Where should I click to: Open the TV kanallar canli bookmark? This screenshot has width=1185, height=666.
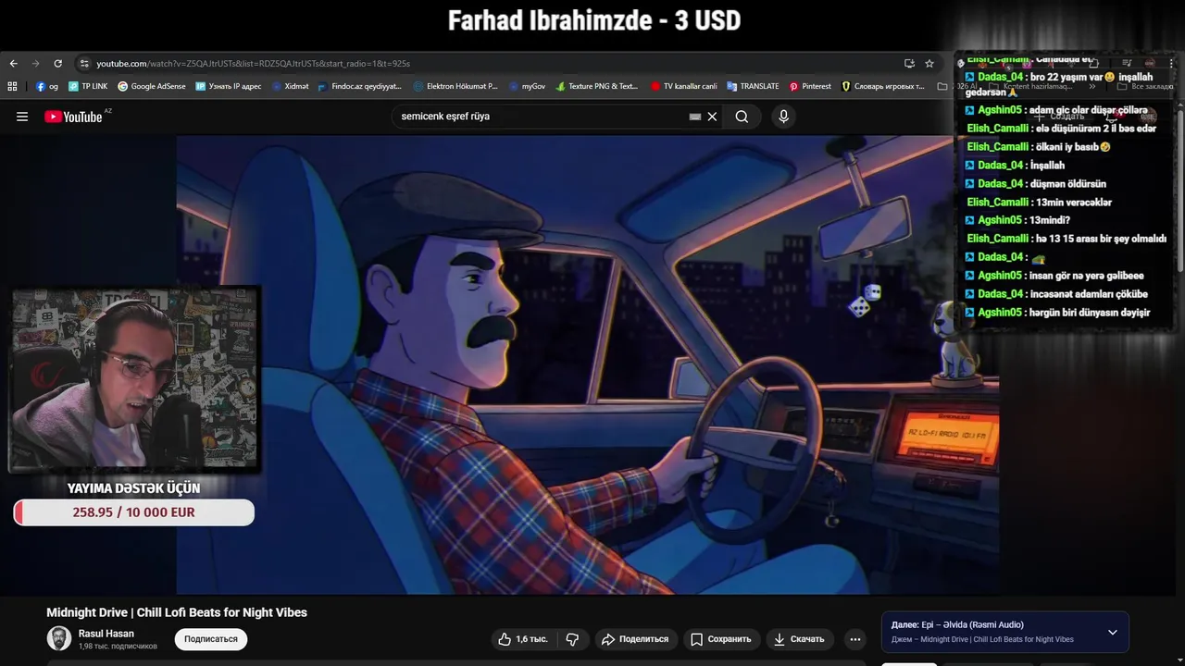683,86
